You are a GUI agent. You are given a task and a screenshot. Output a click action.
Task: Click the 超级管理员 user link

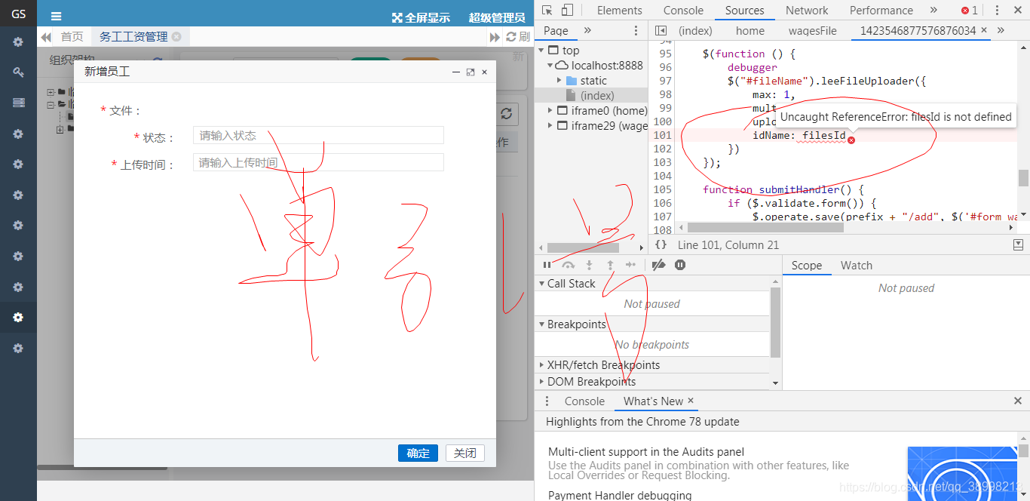click(497, 17)
